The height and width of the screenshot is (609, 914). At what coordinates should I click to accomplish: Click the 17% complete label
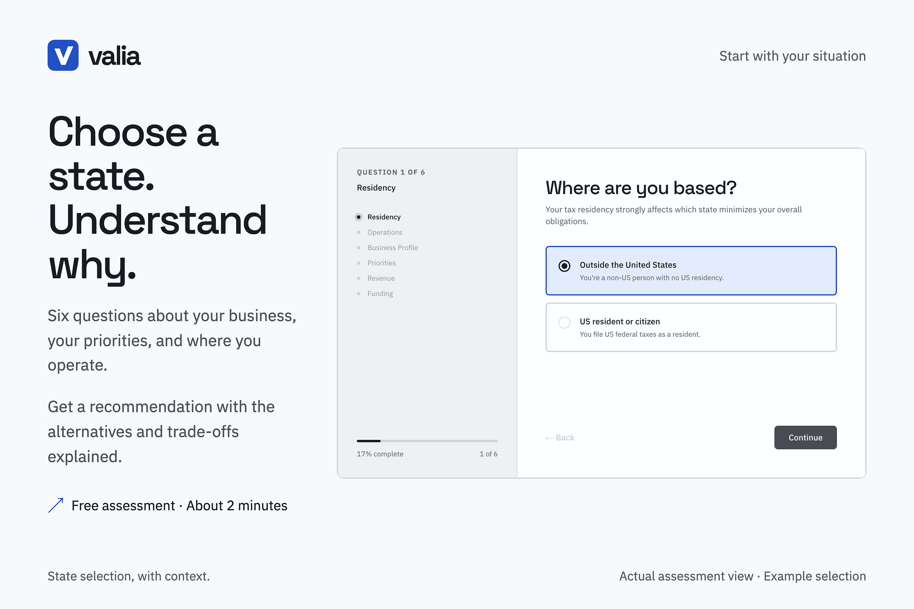tap(380, 454)
